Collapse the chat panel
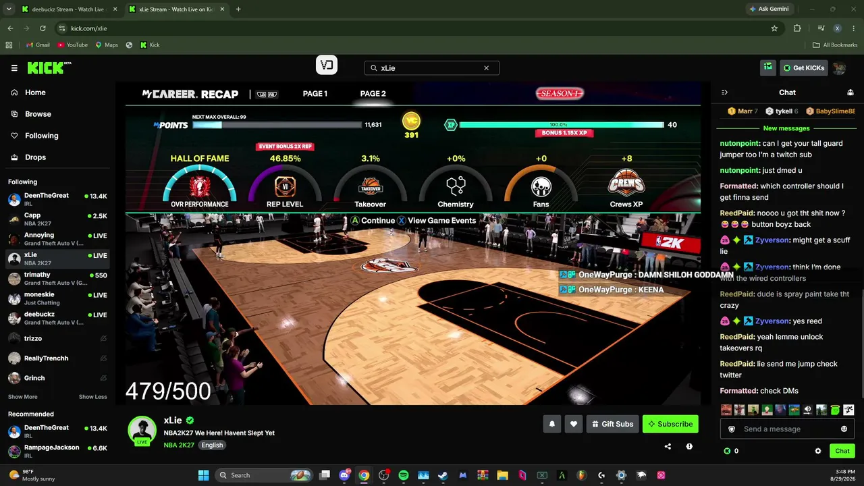Image resolution: width=864 pixels, height=486 pixels. 724,92
